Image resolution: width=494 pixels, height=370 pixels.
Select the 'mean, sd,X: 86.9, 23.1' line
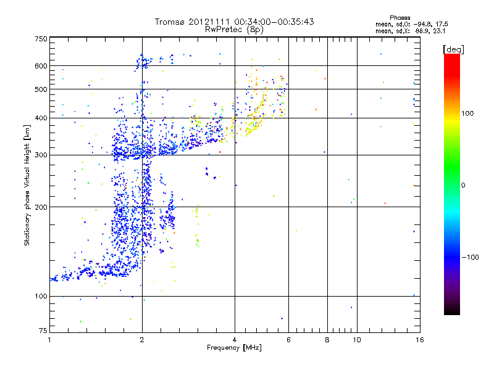pos(410,31)
